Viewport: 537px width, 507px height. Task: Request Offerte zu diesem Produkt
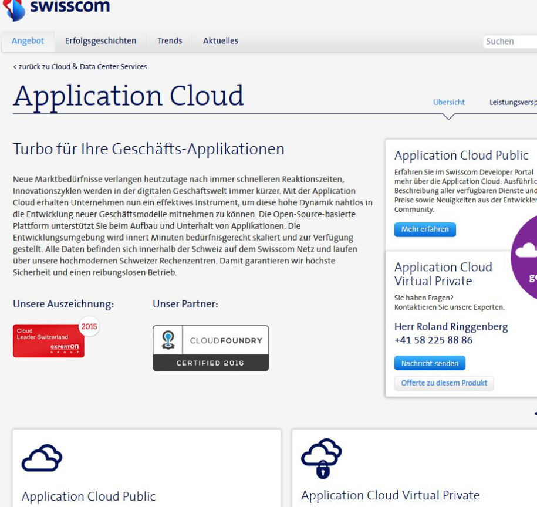coord(444,383)
